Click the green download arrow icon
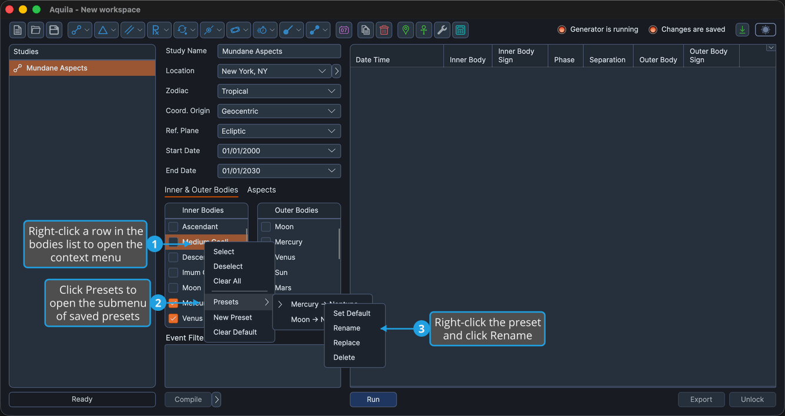 point(743,30)
